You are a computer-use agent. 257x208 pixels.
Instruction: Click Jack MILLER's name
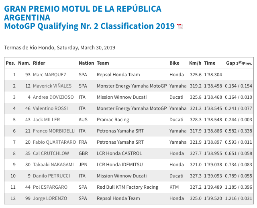tap(46, 120)
